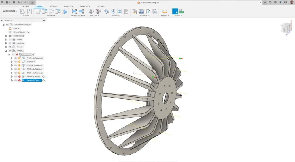Select the Turning Part-off tool
This screenshot has width=295, height=162.
coord(65,12)
